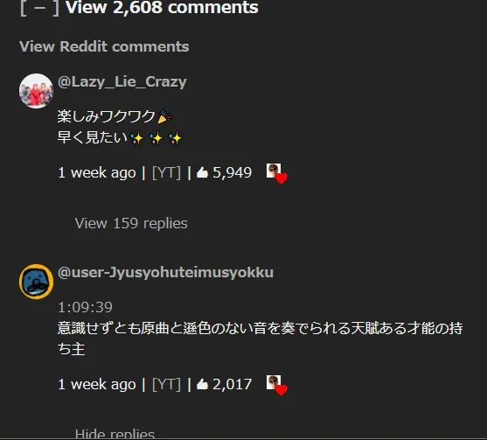The width and height of the screenshot is (487, 440).
Task: Collapse comments with the [ – ] toggle
Action: (x=39, y=8)
